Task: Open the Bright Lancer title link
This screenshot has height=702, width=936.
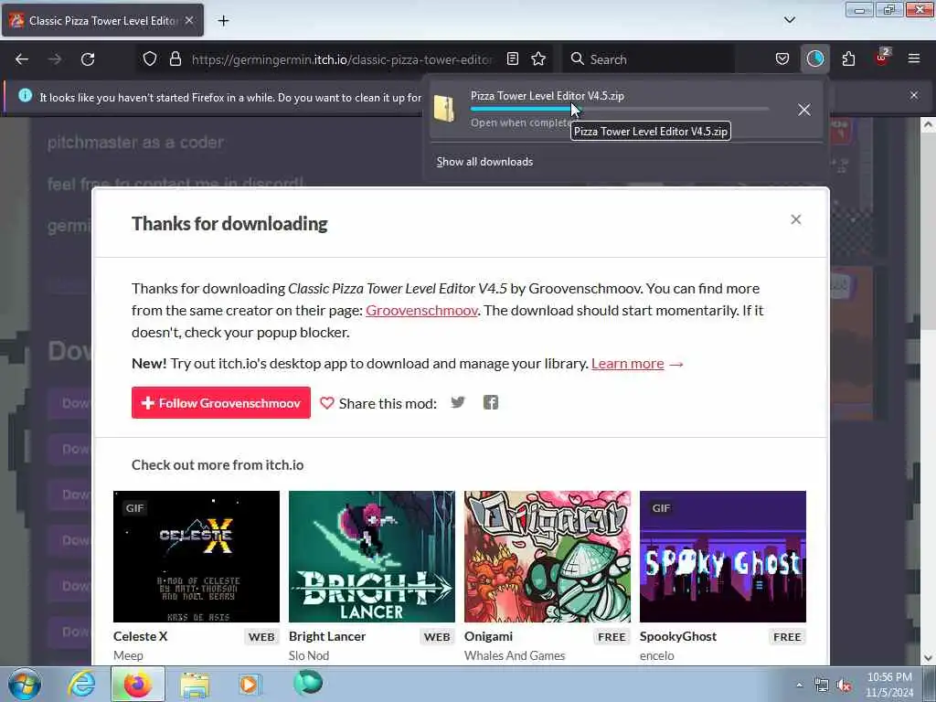Action: click(x=327, y=636)
